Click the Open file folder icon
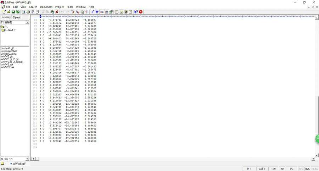Image resolution: width=319 pixels, height=171 pixels. click(9, 12)
